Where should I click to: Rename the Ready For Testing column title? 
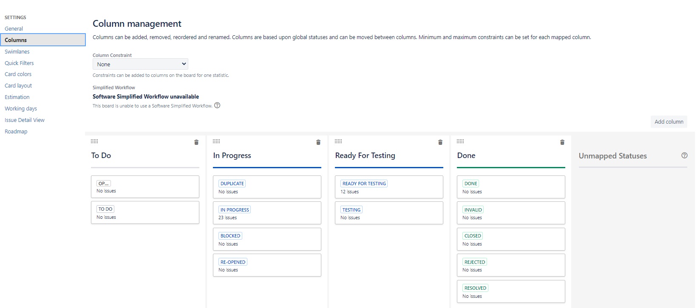click(x=365, y=155)
